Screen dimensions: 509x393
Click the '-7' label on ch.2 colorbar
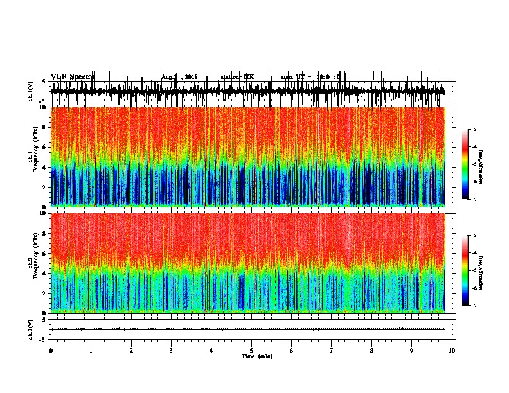pyautogui.click(x=474, y=306)
